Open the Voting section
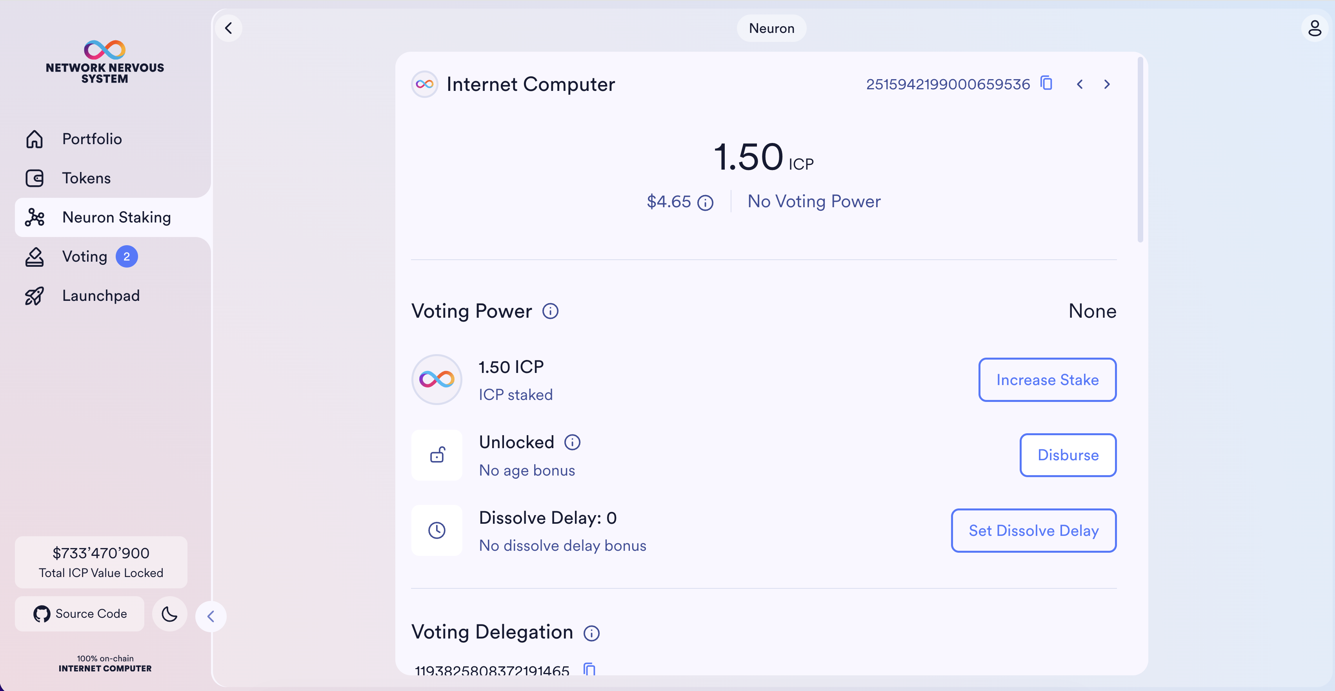The image size is (1335, 691). pyautogui.click(x=84, y=256)
